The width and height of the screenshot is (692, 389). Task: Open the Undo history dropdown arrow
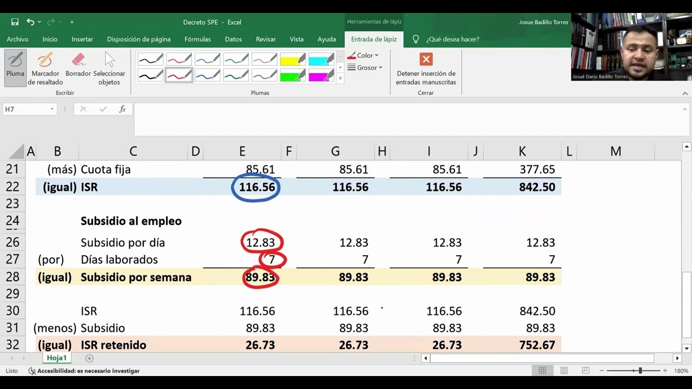(39, 22)
